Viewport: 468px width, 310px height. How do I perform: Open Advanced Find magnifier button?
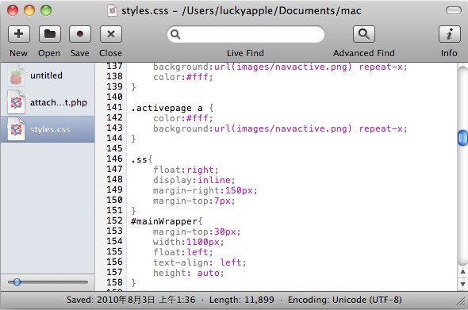(x=364, y=34)
